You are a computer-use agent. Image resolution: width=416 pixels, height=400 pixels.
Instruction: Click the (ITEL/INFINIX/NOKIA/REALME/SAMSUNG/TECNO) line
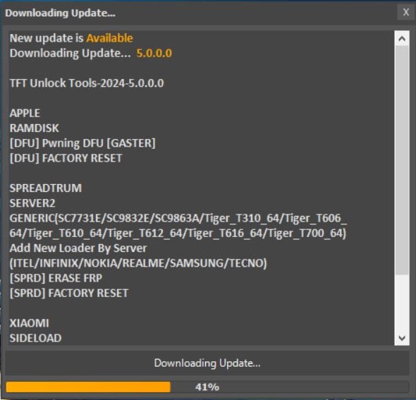pos(138,263)
